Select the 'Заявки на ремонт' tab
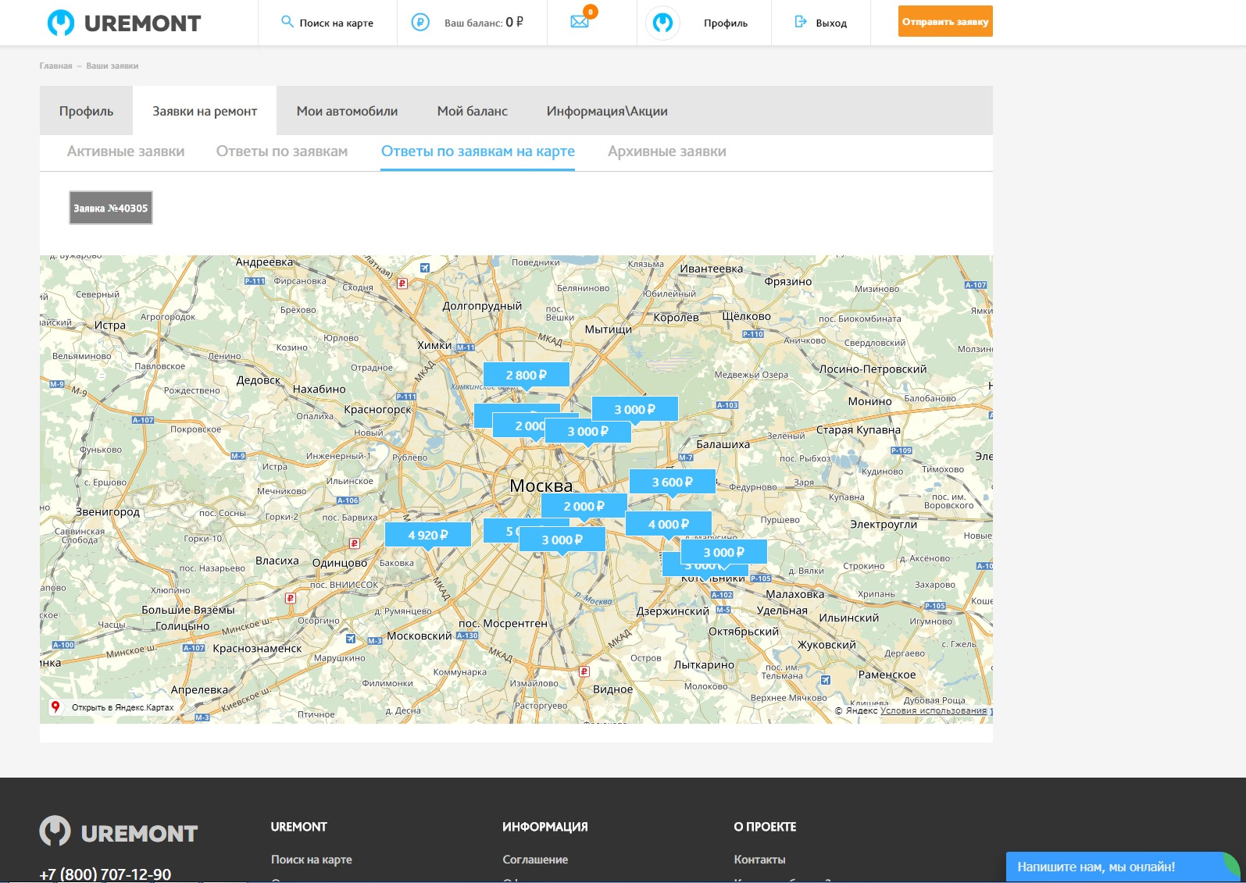This screenshot has width=1246, height=883. point(205,111)
